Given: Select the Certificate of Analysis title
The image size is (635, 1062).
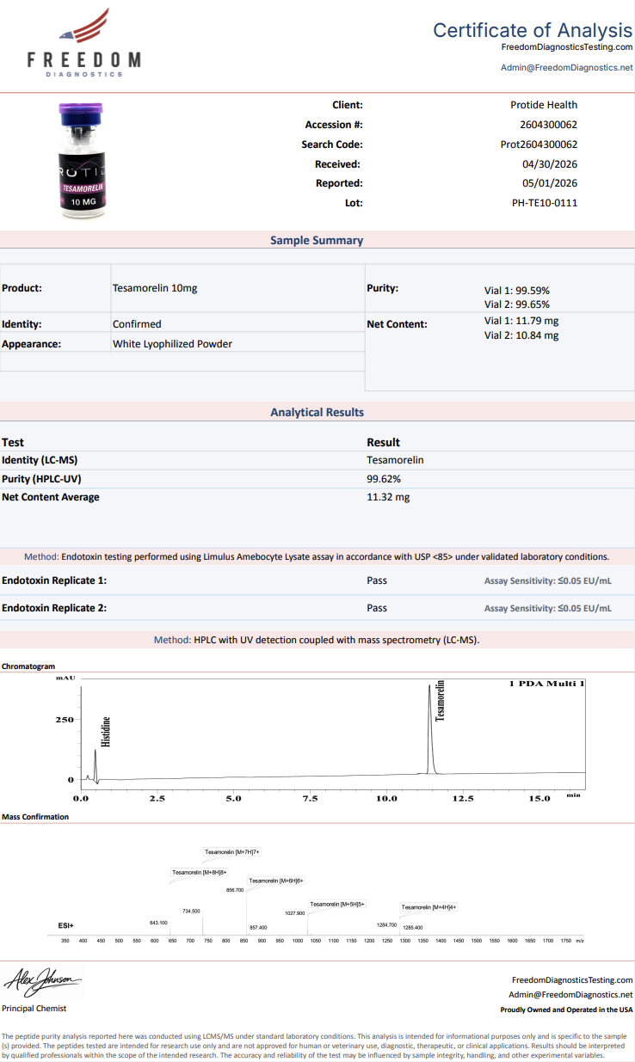Looking at the screenshot, I should click(533, 29).
